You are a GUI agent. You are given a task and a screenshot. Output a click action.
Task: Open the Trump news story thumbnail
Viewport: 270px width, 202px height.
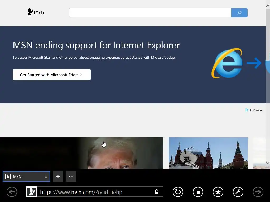click(82, 153)
